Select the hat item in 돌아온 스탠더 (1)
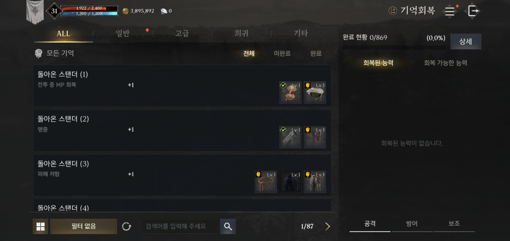Screen dimensions: 510x241 coord(315,92)
